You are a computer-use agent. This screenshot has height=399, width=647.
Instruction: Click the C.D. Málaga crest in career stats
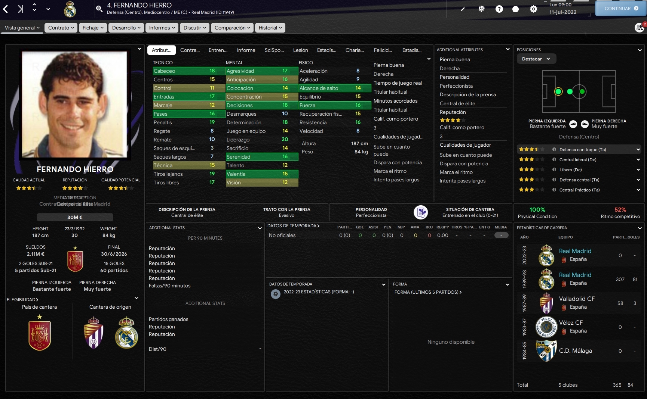[x=546, y=351]
